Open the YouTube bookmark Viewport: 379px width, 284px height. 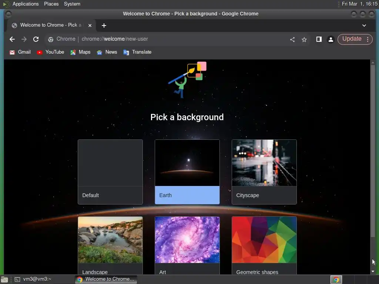click(x=50, y=52)
